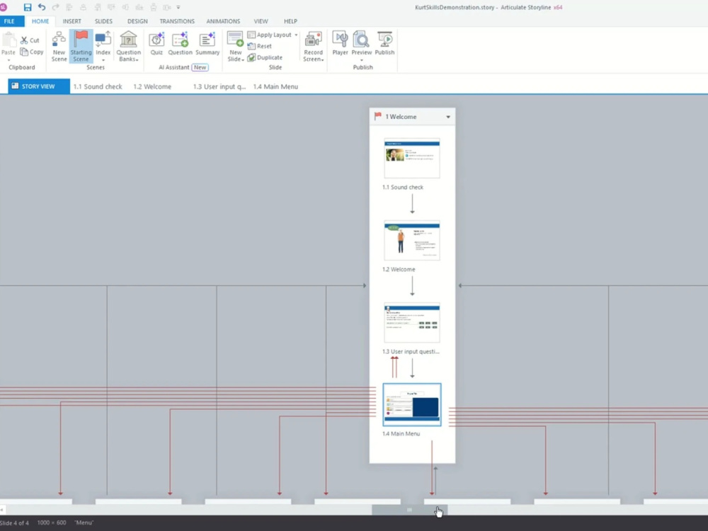This screenshot has width=708, height=531.
Task: Expand the Index dropdown arrow
Action: point(103,60)
